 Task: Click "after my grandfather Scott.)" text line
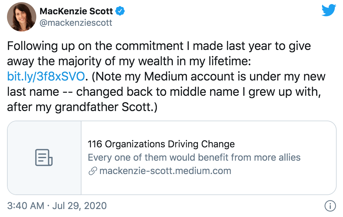[82, 107]
